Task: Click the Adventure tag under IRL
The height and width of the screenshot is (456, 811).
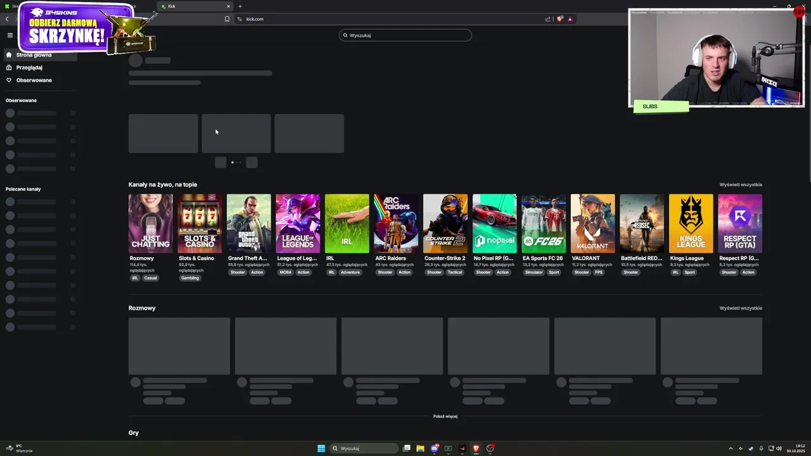Action: (x=350, y=272)
